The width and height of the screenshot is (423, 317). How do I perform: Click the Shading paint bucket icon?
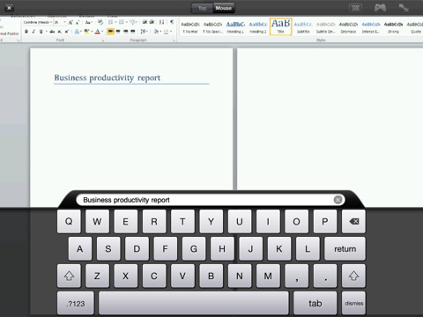(x=156, y=32)
